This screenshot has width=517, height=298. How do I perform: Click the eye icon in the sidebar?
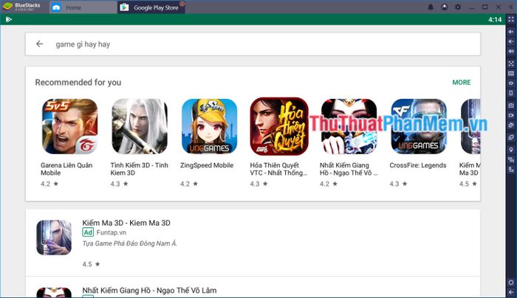(x=511, y=83)
